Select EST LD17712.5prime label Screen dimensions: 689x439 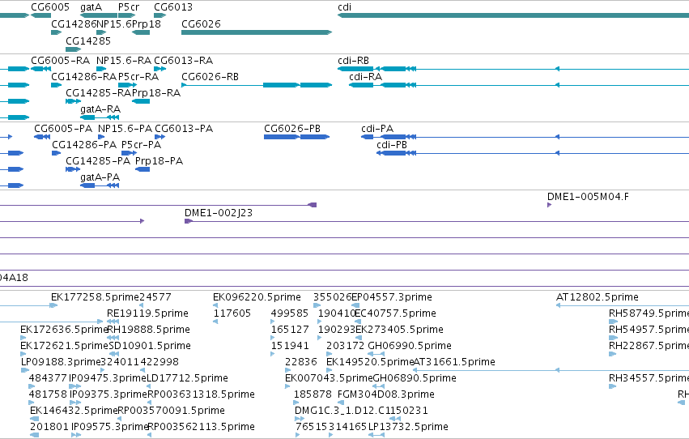187,378
